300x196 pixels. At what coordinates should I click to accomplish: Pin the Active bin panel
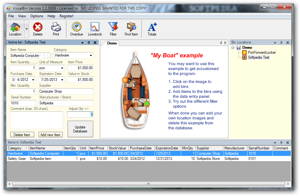coord(89,43)
